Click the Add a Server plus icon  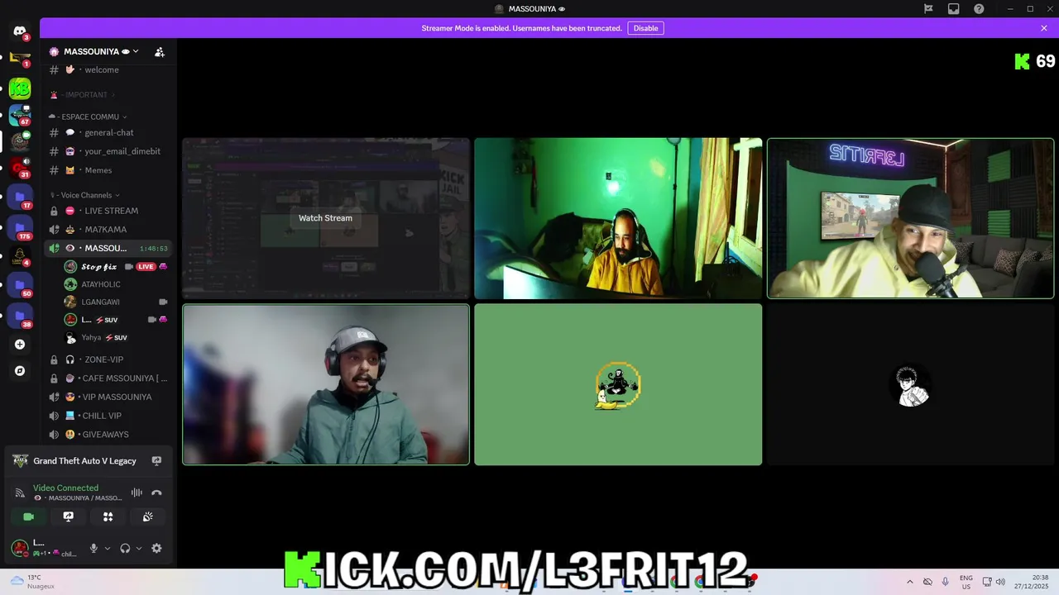[x=20, y=345]
